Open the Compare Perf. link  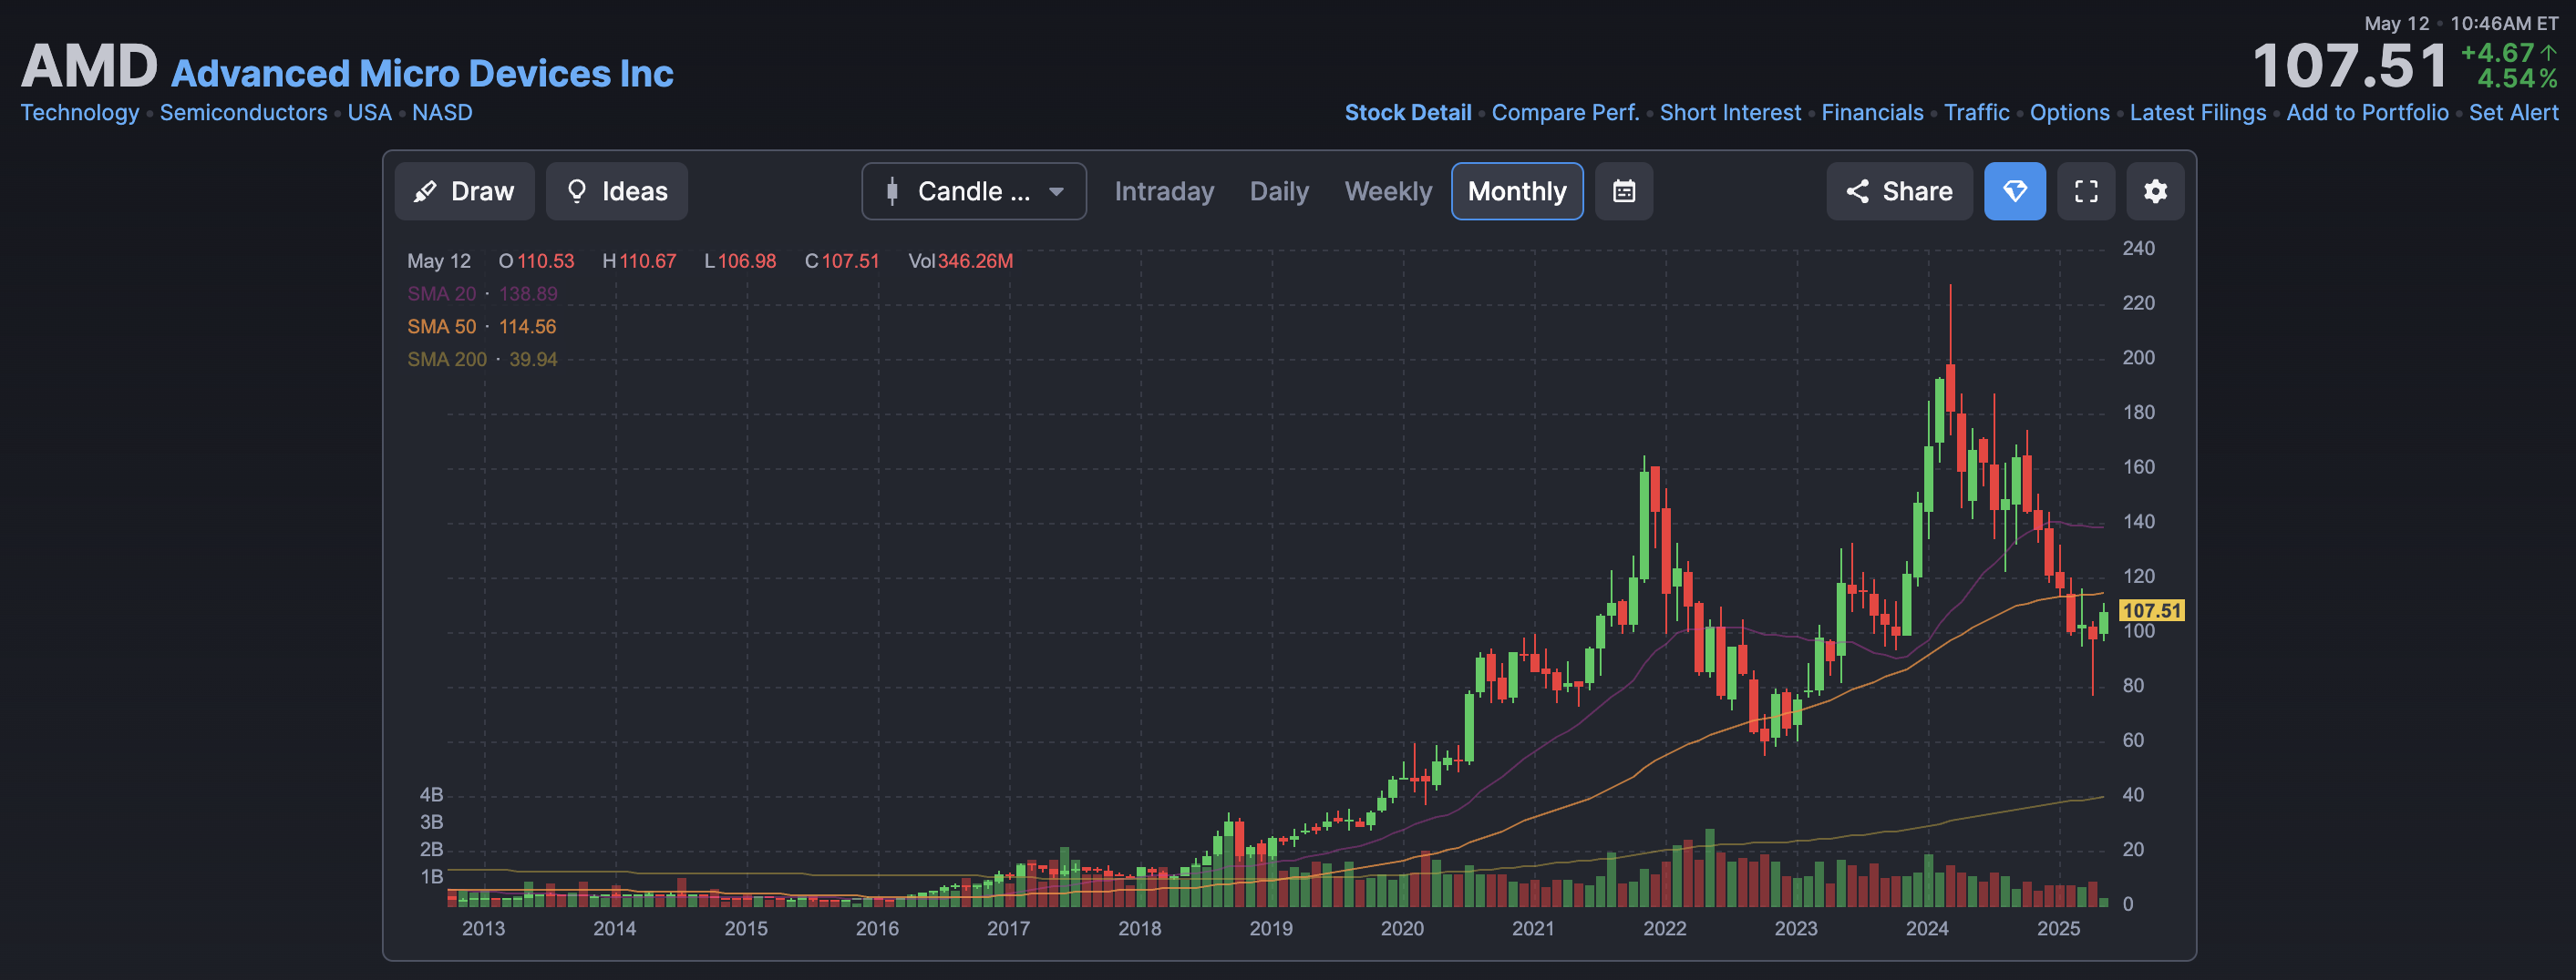tap(1565, 113)
